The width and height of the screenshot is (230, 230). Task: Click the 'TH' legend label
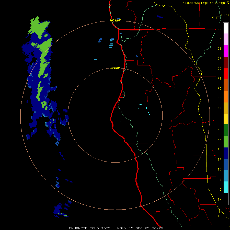tap(220, 200)
